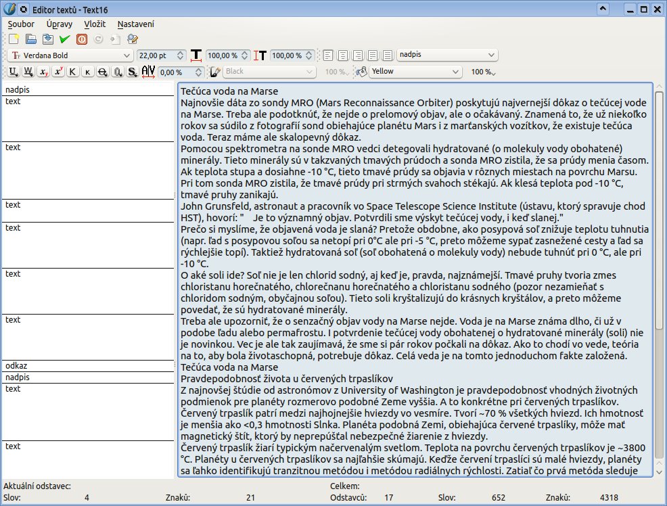Click the Editor textů window app icon
Screen dimensions: 667x506
coord(9,9)
